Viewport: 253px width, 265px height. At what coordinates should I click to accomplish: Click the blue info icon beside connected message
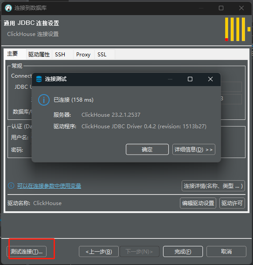[44, 100]
